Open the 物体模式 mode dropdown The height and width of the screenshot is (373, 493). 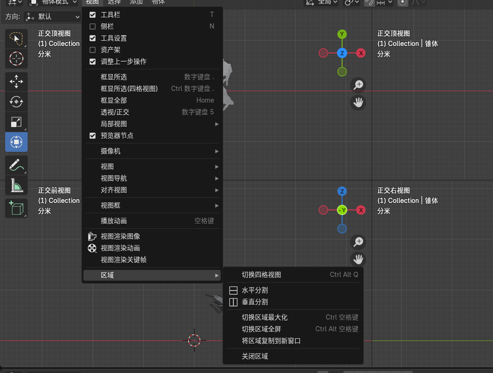53,2
